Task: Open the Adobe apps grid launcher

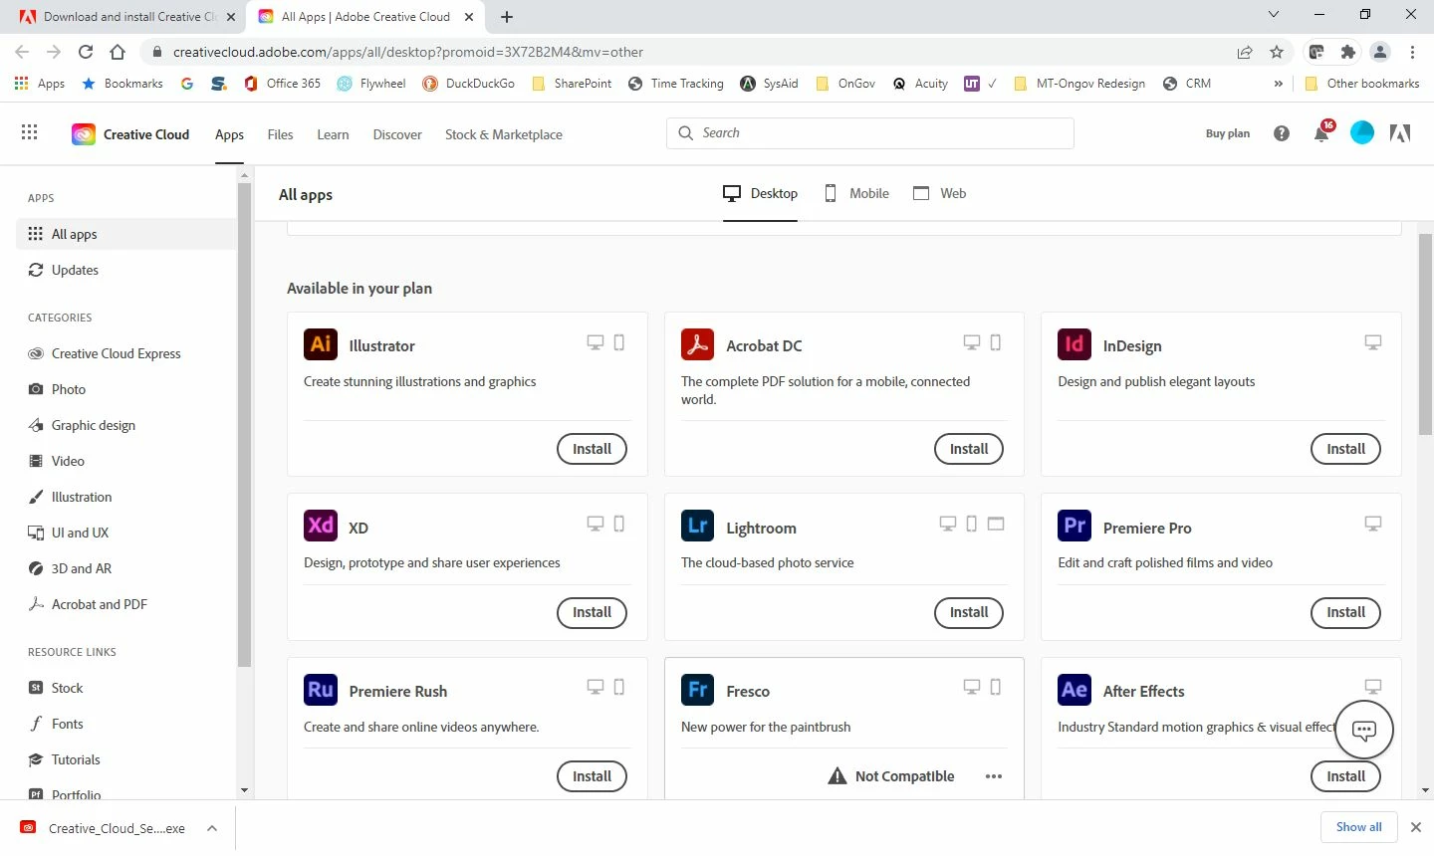Action: tap(29, 132)
